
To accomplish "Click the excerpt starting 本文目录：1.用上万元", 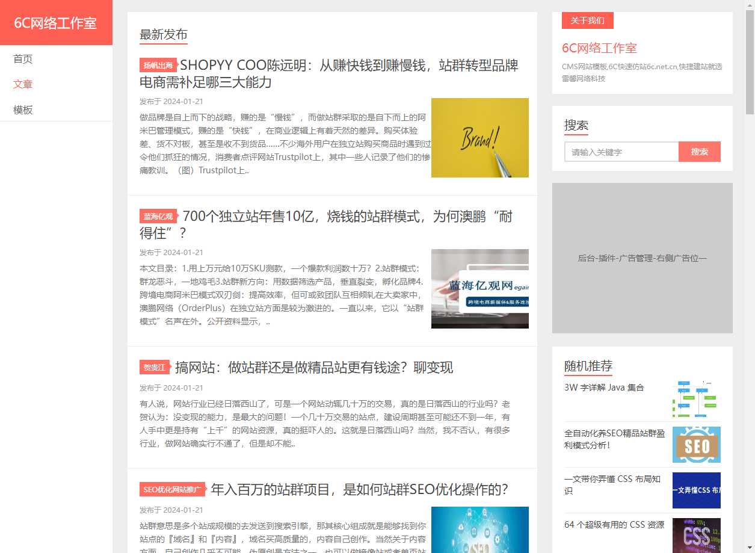I will pyautogui.click(x=282, y=295).
